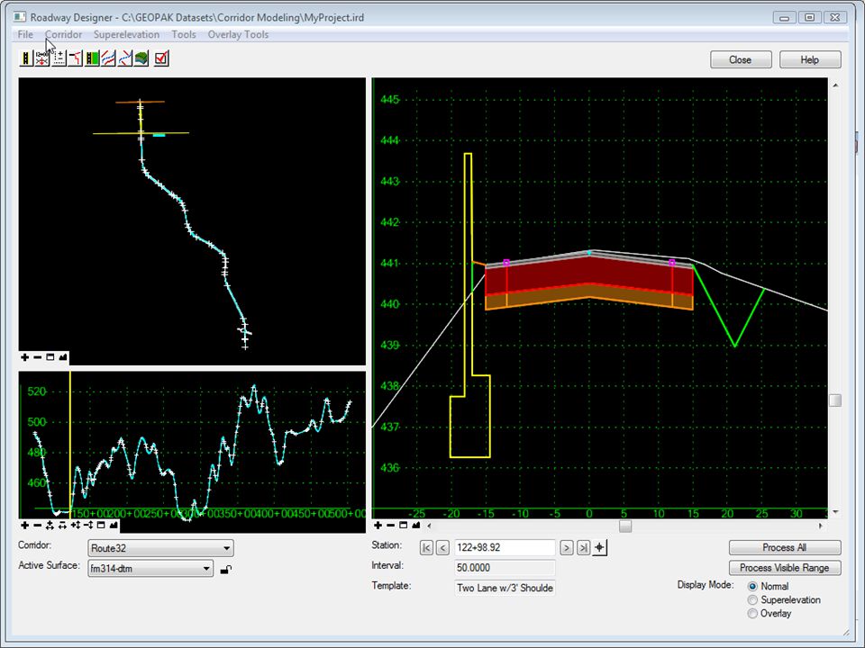Viewport: 865px width, 648px height.
Task: Click the red checkmark options icon
Action: 161,58
